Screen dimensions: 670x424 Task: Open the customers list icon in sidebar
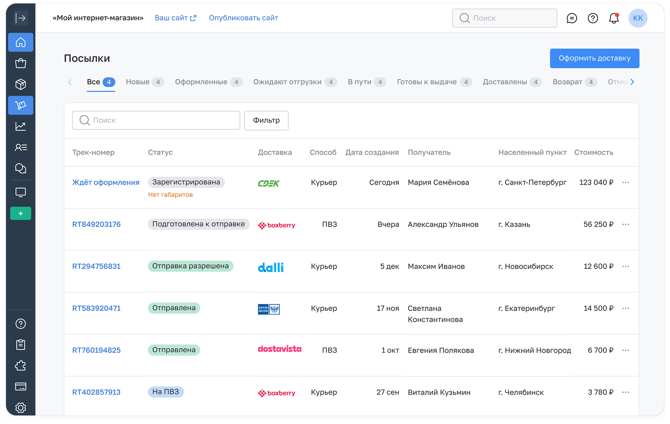tap(21, 147)
